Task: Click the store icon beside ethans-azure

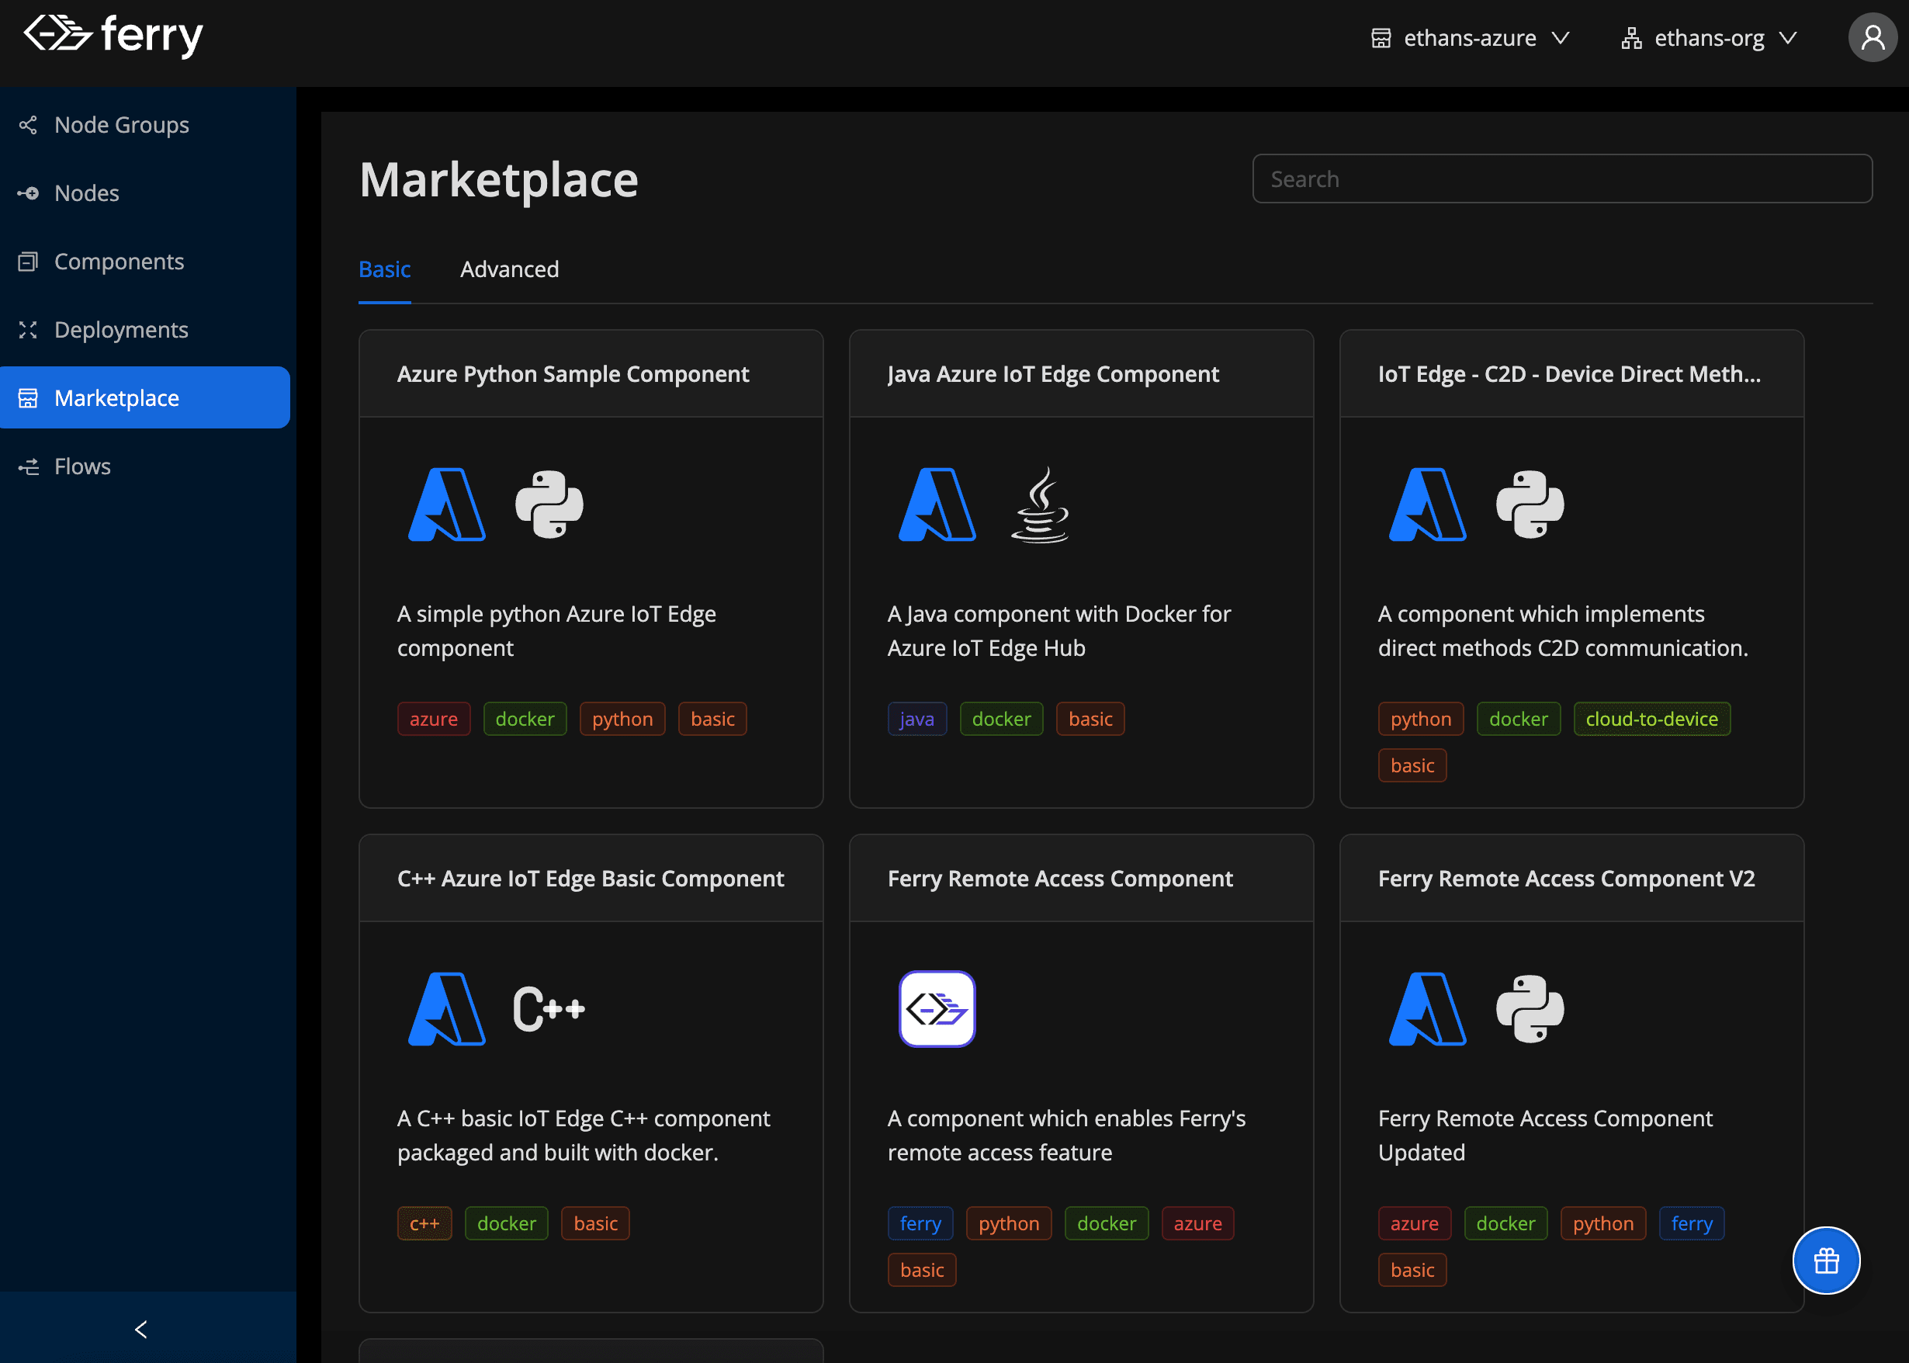Action: [x=1381, y=39]
